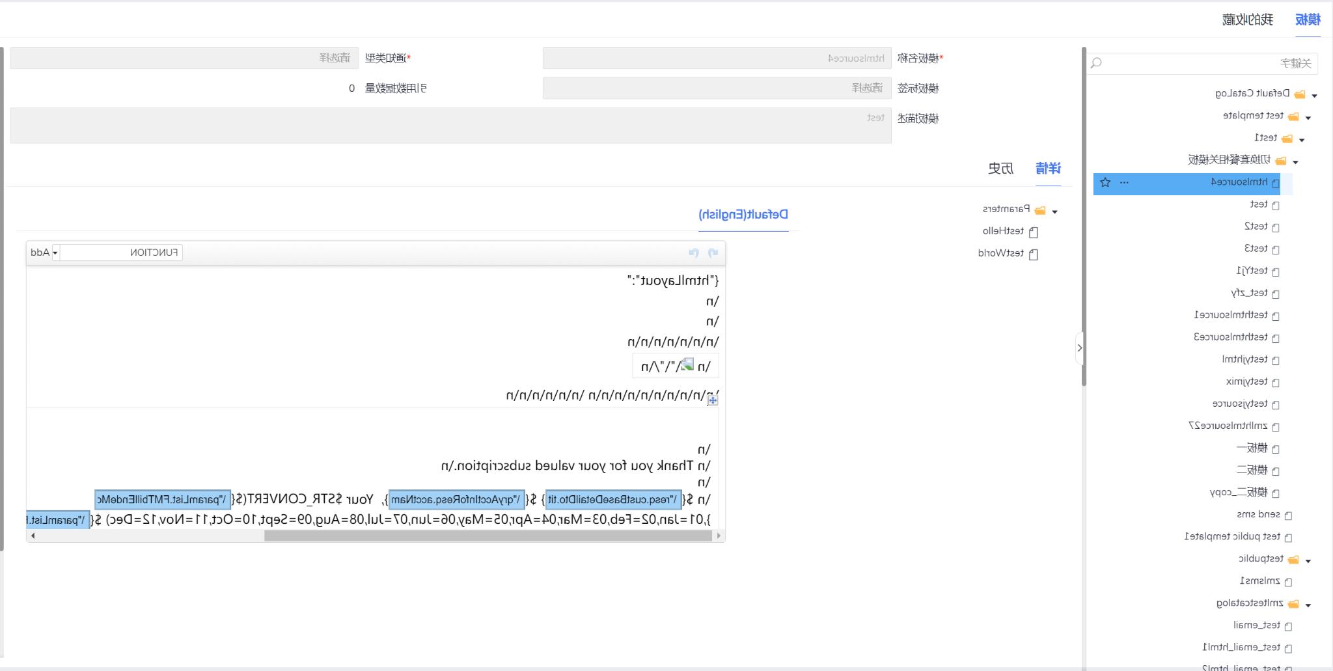The width and height of the screenshot is (1333, 671).
Task: Click the file icon beside testyjmix
Action: pos(1276,383)
